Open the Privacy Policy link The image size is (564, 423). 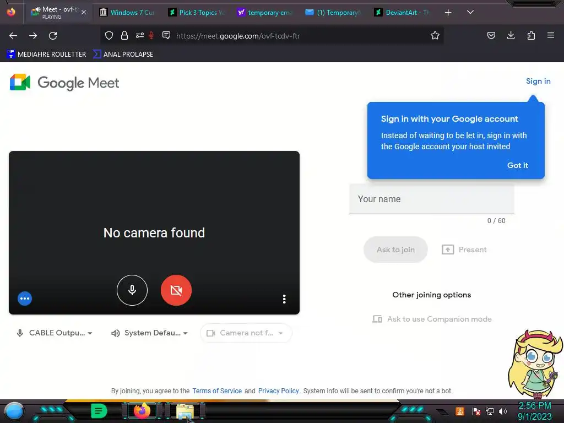coord(278,391)
